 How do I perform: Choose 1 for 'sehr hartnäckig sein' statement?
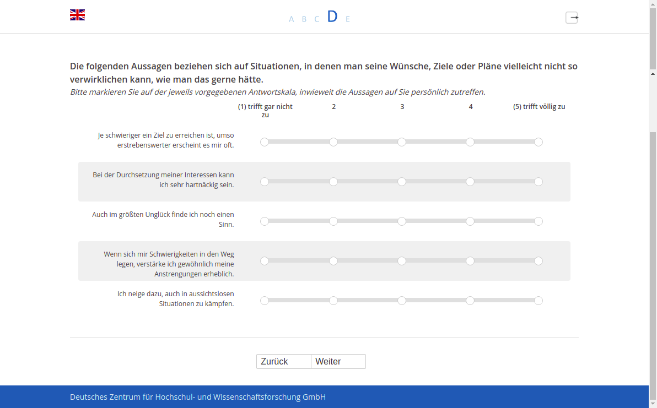(x=265, y=182)
